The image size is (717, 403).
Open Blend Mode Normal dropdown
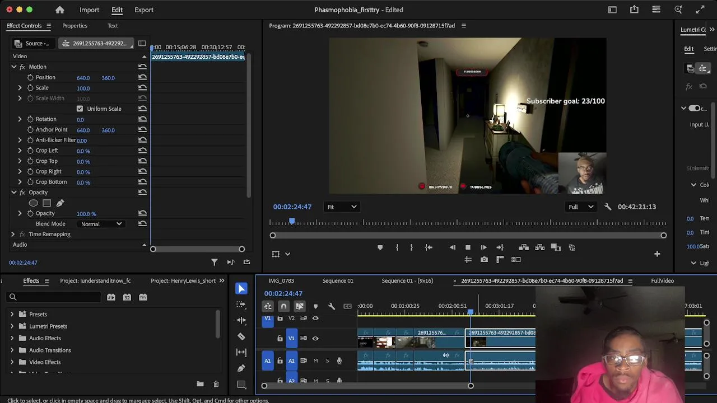coord(101,224)
